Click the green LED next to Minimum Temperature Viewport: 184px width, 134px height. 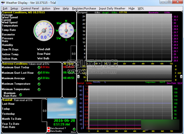pos(39,89)
